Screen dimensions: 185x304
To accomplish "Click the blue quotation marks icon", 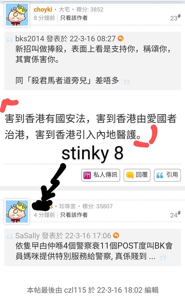I will [160, 175].
